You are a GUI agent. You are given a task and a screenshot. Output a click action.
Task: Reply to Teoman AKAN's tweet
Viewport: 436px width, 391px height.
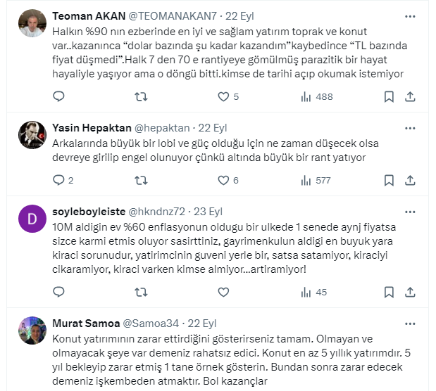(x=59, y=97)
